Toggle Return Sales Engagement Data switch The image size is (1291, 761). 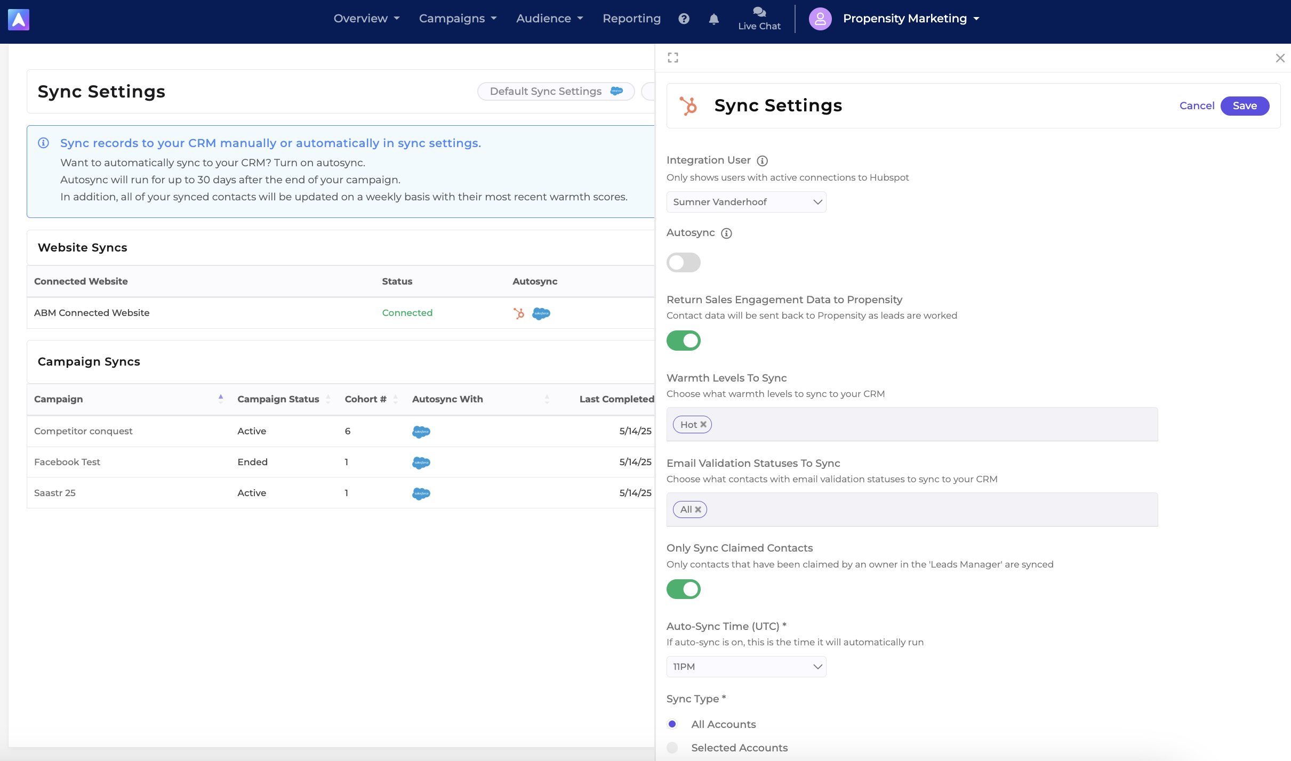coord(684,341)
